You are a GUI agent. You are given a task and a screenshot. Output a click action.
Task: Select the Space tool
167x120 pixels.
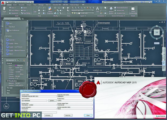24,8
